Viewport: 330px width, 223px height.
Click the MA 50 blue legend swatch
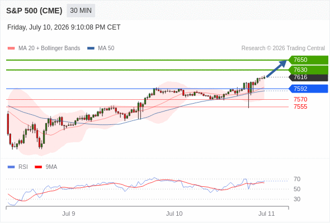click(x=91, y=49)
